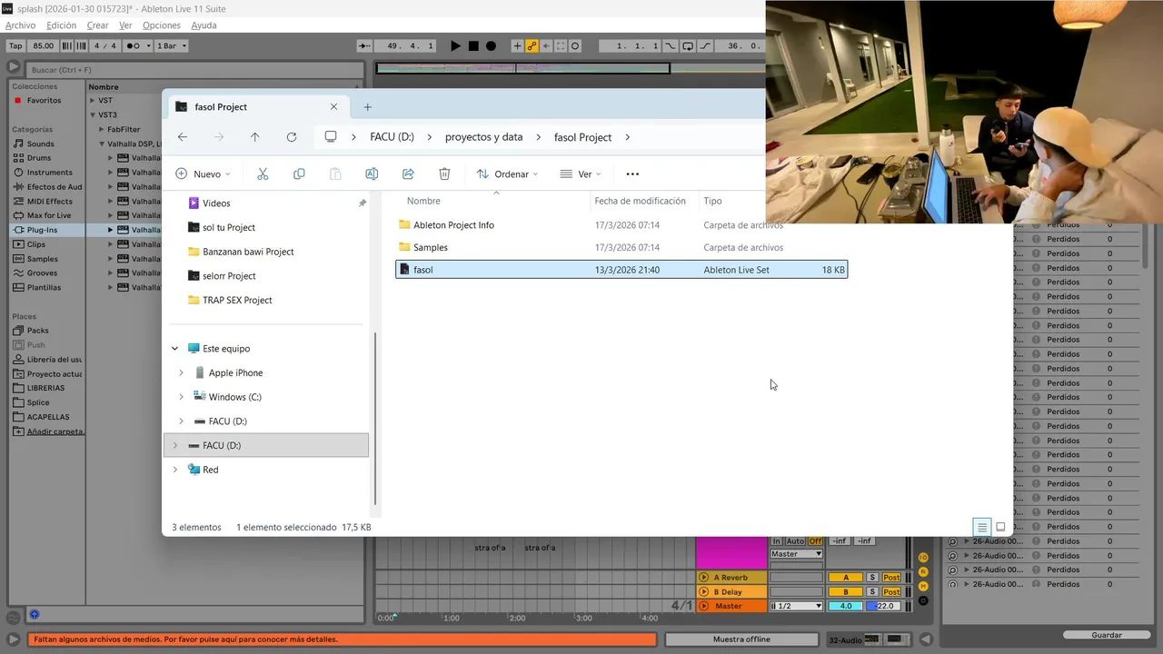This screenshot has height=654, width=1163.
Task: Select Drums category in Ableton browser
Action: (x=39, y=158)
